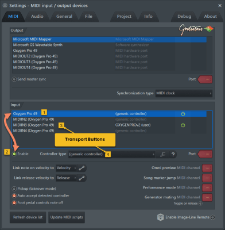The width and height of the screenshot is (225, 230).
Task: Click Song marker jump MIDI channel field
Action: pos(207,178)
